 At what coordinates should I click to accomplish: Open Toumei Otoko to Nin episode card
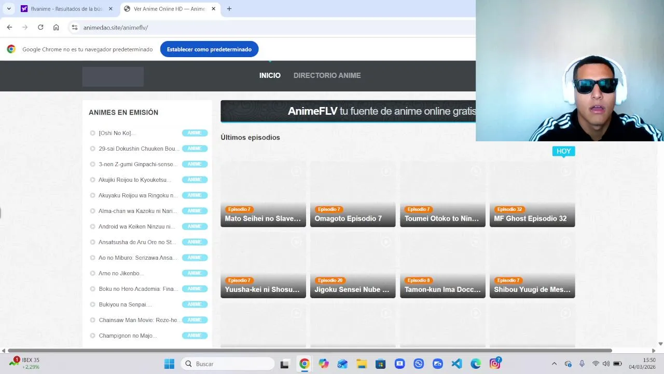(442, 194)
